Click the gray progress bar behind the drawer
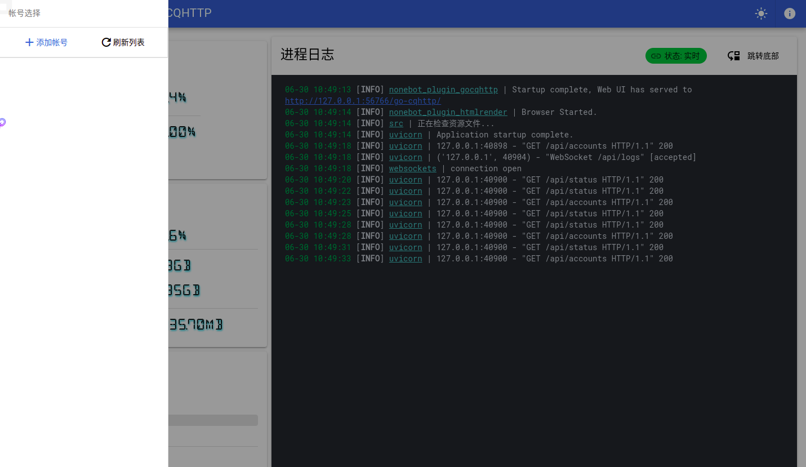Image resolution: width=806 pixels, height=467 pixels. pos(213,420)
